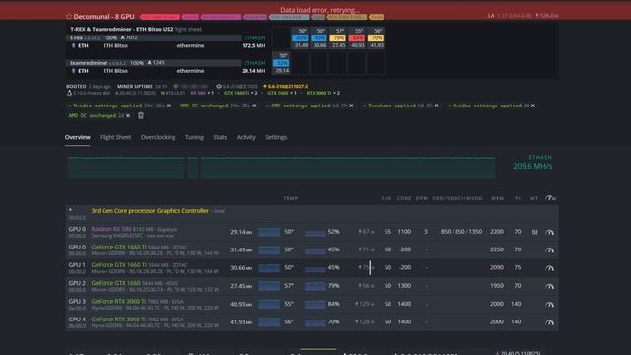
Task: Click 'RTX 3060 Ti × 2' GPU summary
Action: (x=322, y=93)
